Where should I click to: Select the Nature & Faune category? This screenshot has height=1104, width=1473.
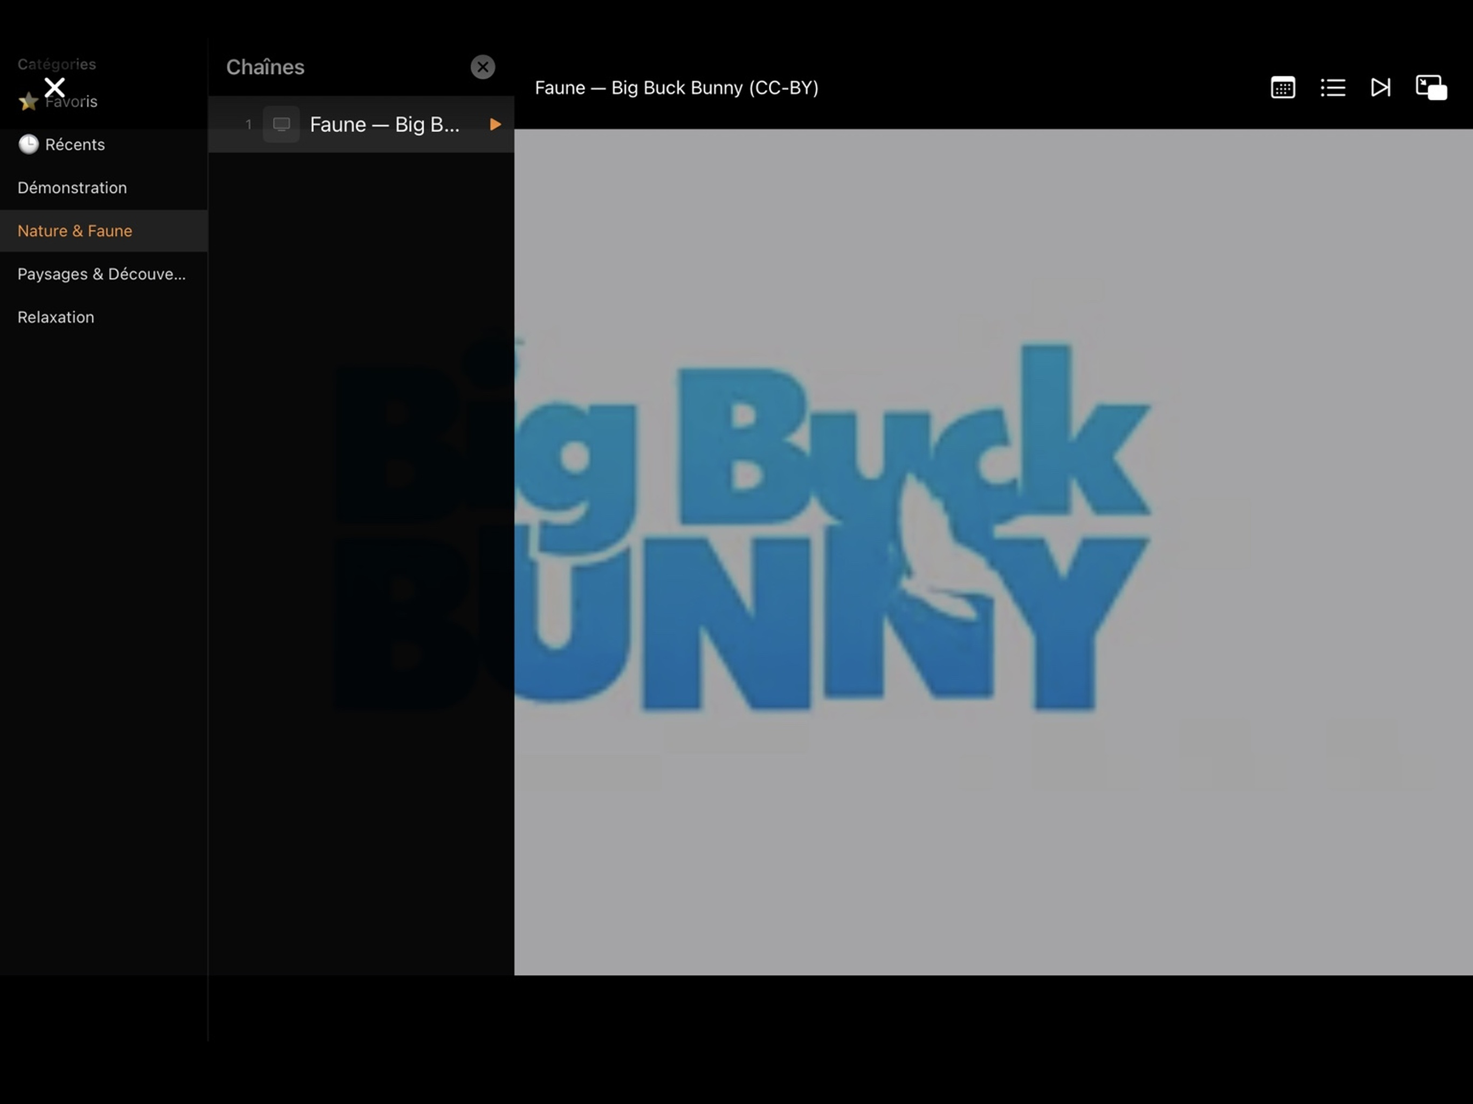tap(104, 231)
